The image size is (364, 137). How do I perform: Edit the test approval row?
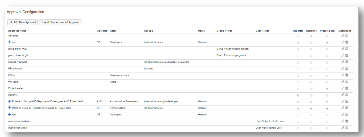pyautogui.click(x=343, y=114)
